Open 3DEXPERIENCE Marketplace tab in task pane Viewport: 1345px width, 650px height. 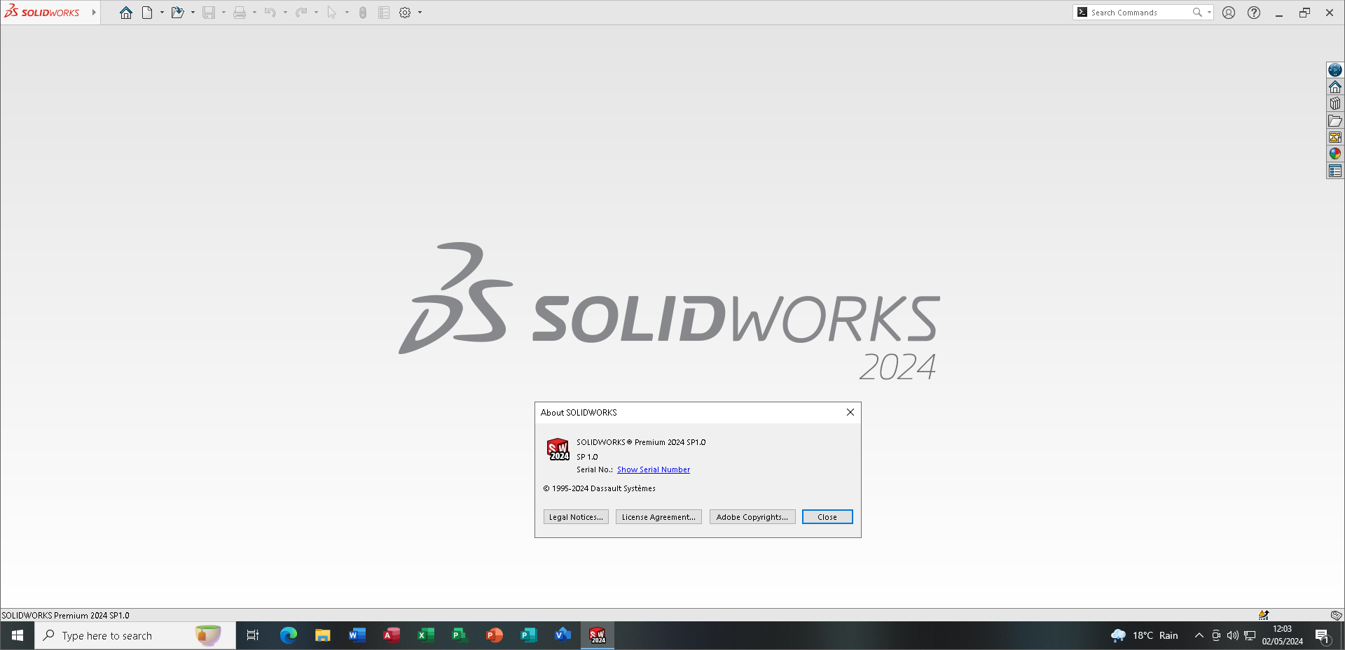1335,70
